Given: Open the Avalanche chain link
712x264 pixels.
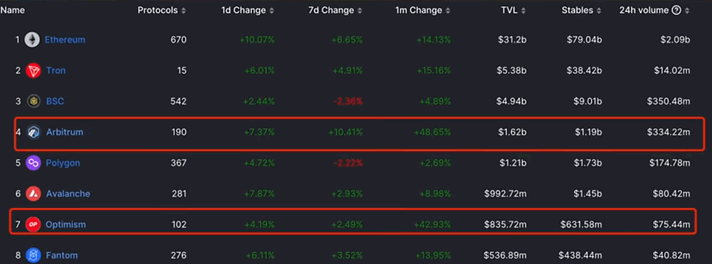Looking at the screenshot, I should click(68, 194).
